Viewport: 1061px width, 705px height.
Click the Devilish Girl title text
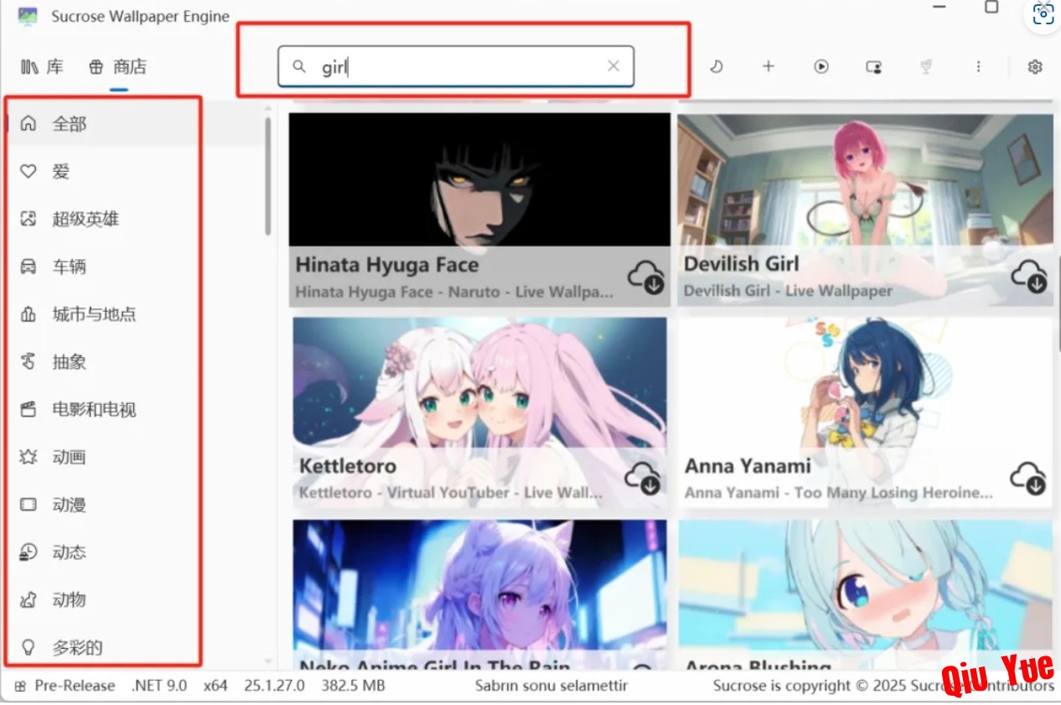[742, 264]
